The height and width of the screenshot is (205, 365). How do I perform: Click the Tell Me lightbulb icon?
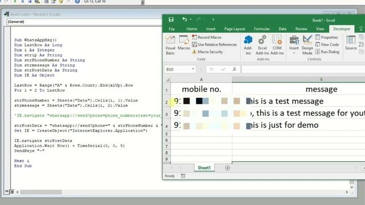pos(361,28)
